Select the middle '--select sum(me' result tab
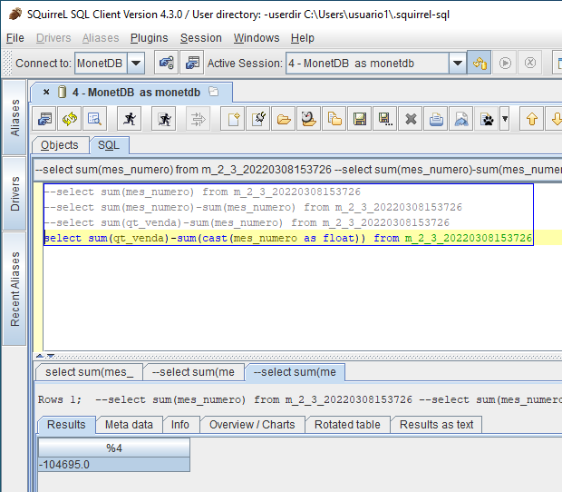The width and height of the screenshot is (562, 492). (194, 372)
